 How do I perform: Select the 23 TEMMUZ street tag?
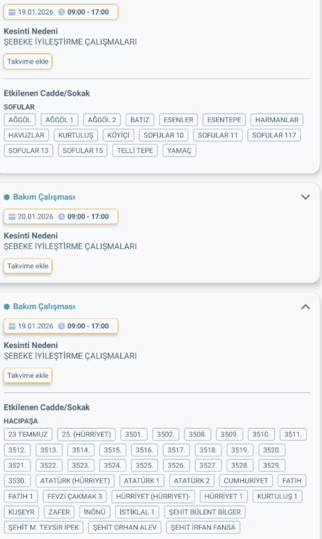click(28, 434)
